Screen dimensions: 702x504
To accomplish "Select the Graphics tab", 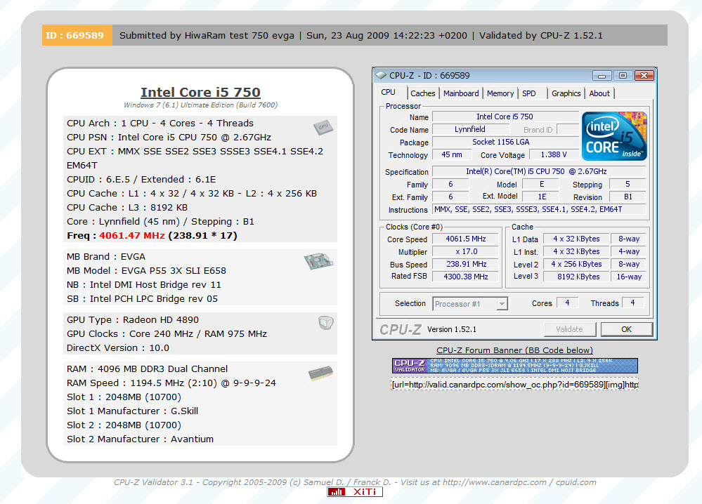I will pos(566,93).
